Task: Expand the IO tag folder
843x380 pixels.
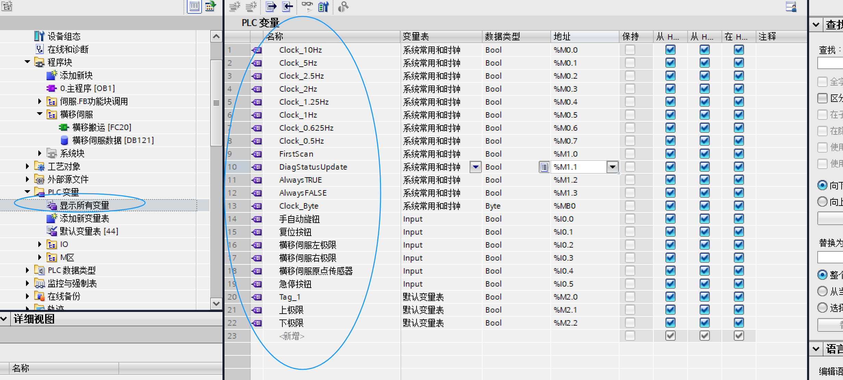Action: [x=40, y=244]
